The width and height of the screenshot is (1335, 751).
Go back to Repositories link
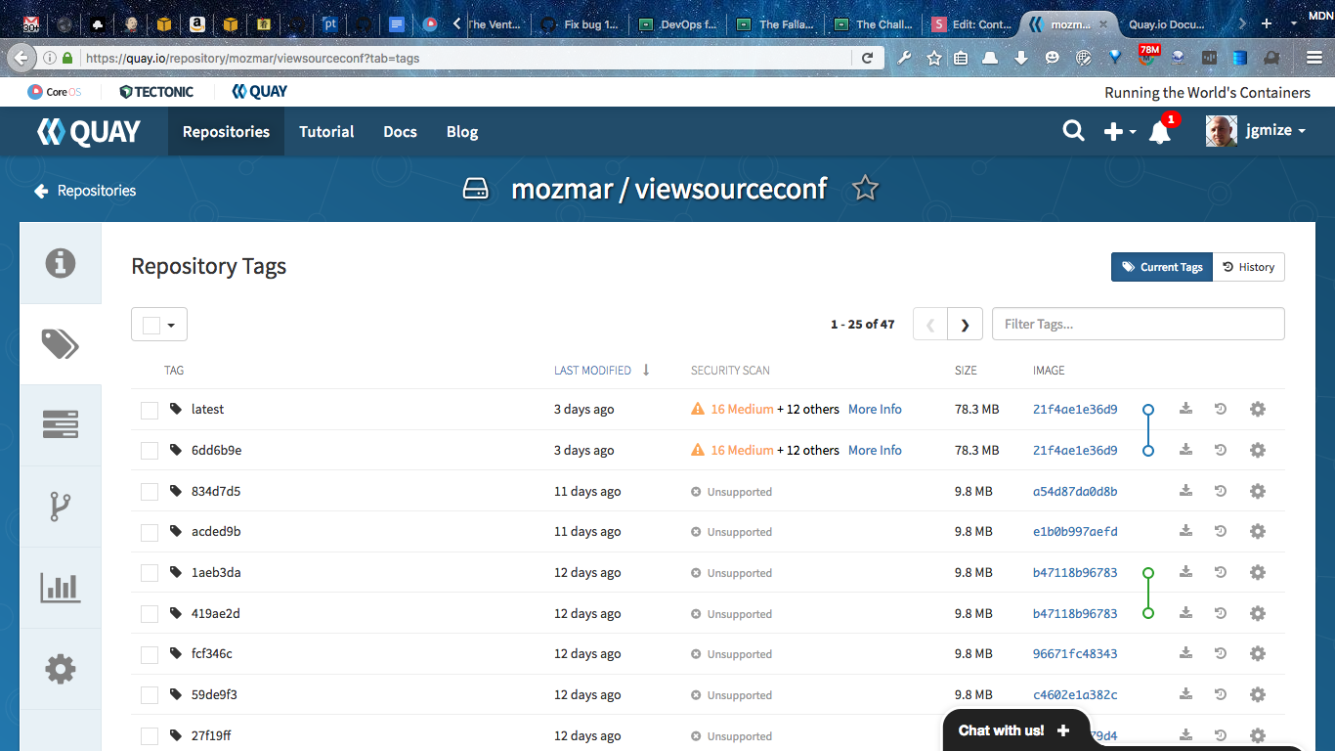click(x=86, y=191)
